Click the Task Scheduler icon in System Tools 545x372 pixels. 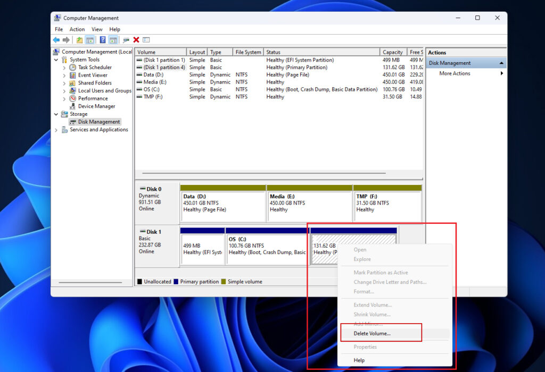pos(73,67)
